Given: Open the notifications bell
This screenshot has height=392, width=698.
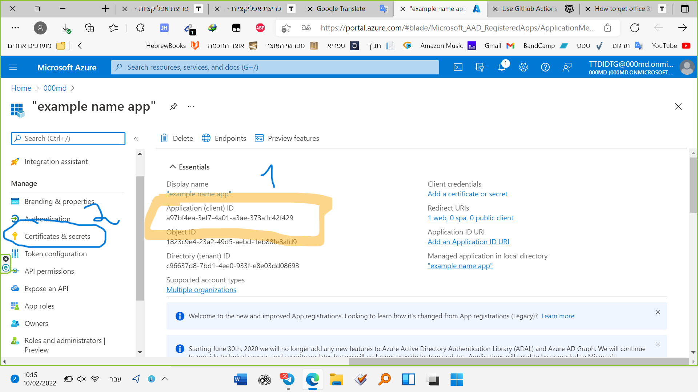Looking at the screenshot, I should point(502,67).
